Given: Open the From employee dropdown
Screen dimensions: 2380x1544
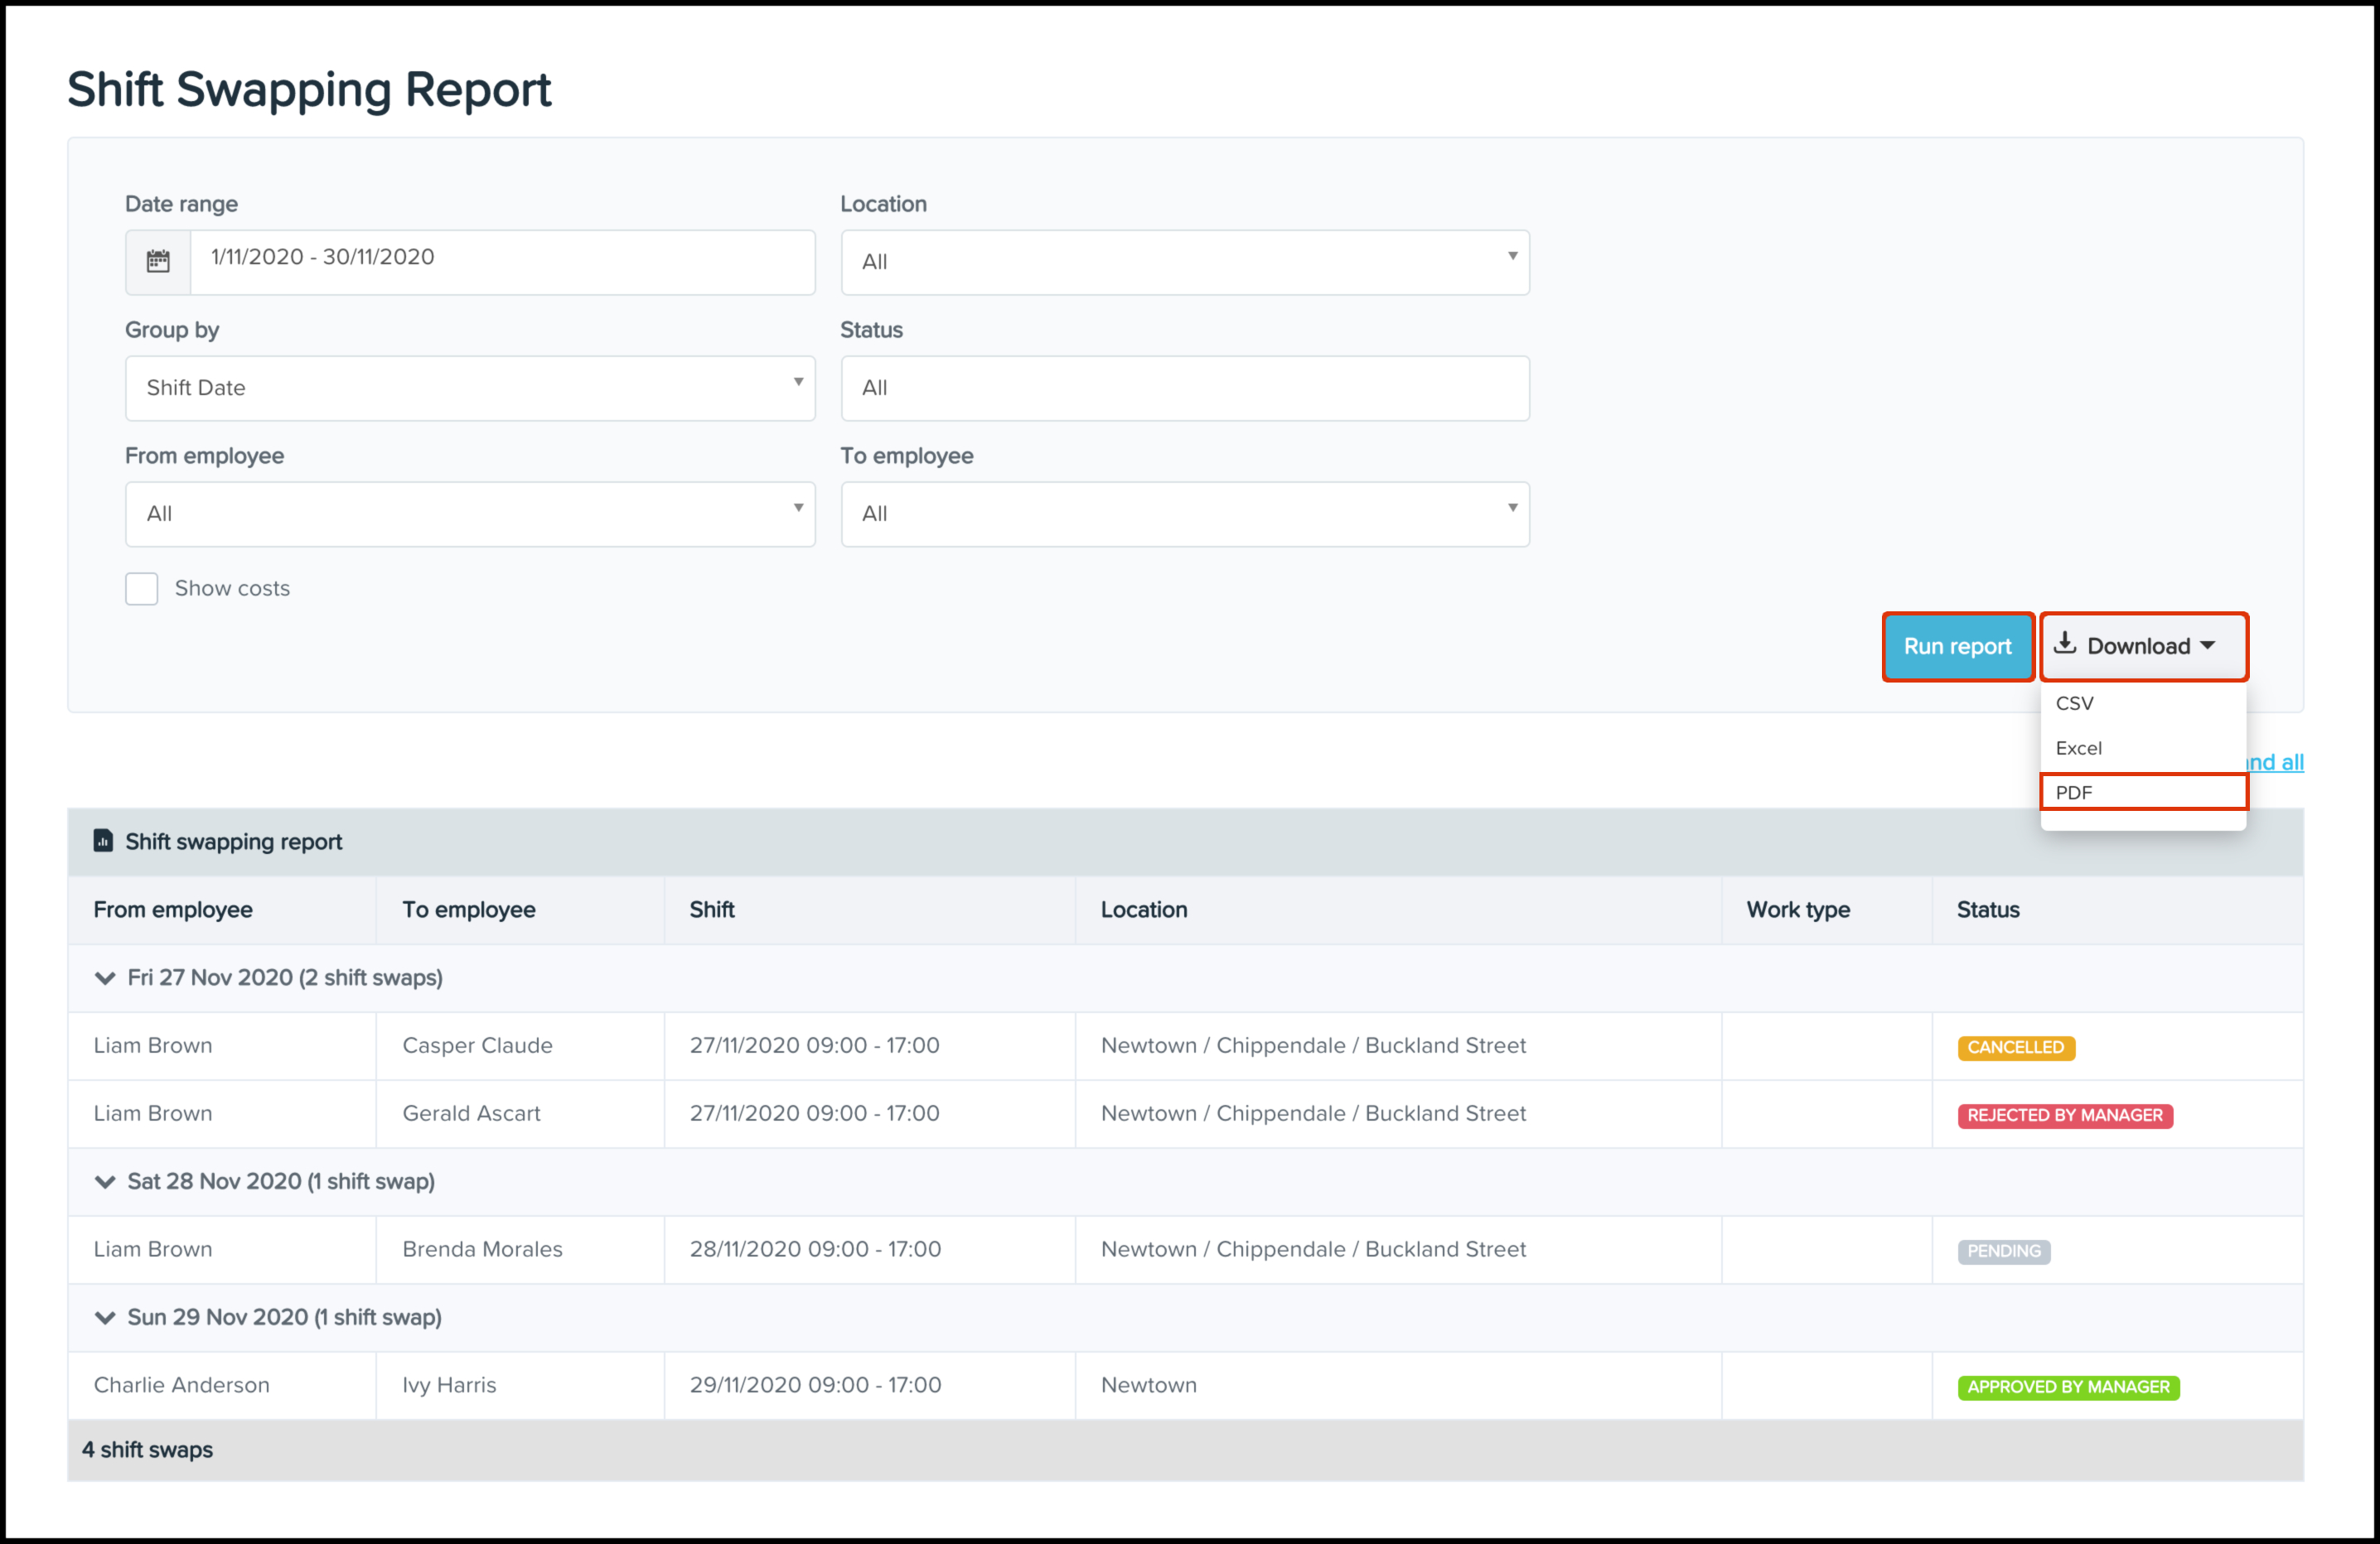Looking at the screenshot, I should click(x=470, y=514).
